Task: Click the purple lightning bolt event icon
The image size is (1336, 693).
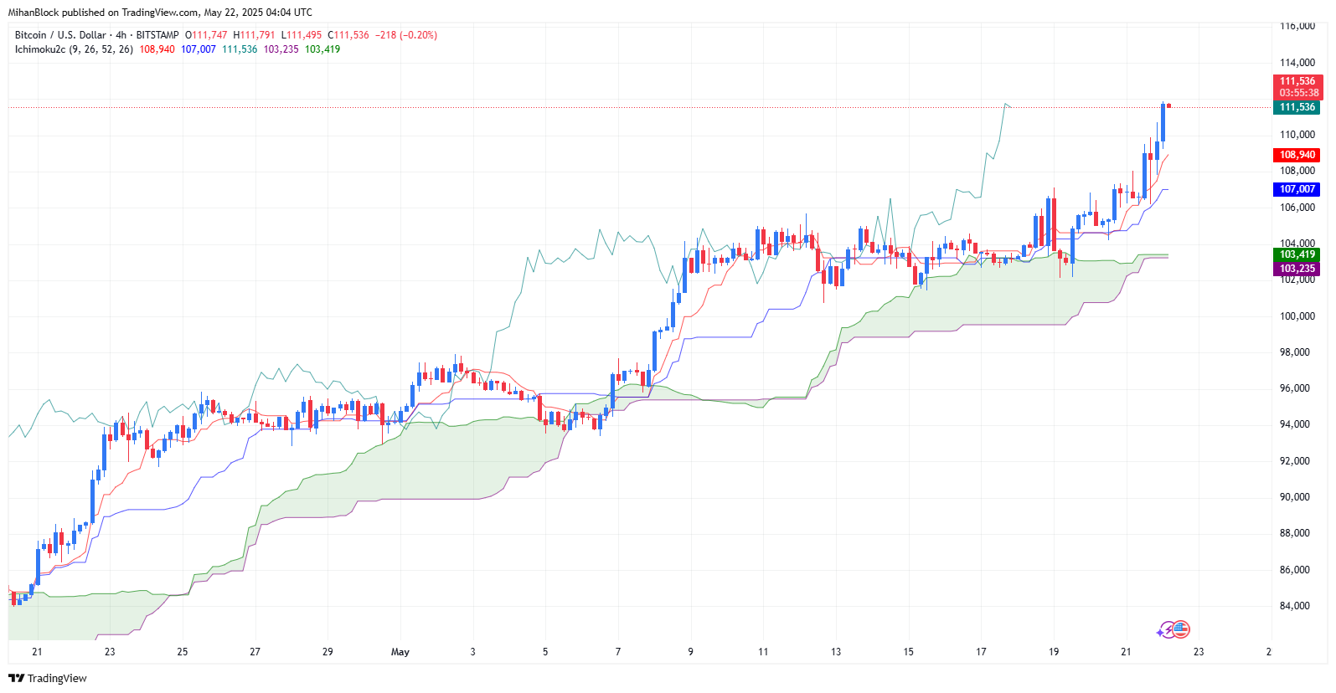Action: click(x=1165, y=631)
